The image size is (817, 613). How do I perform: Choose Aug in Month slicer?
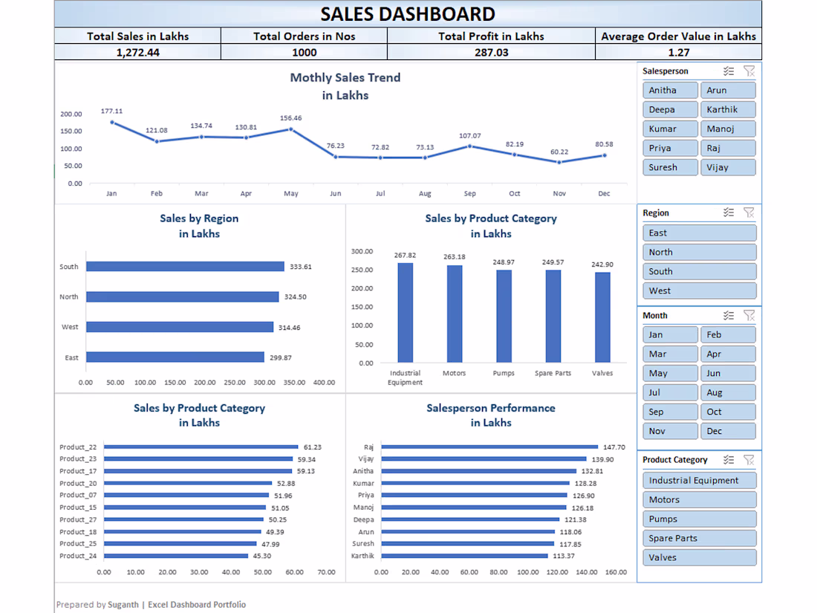[728, 392]
